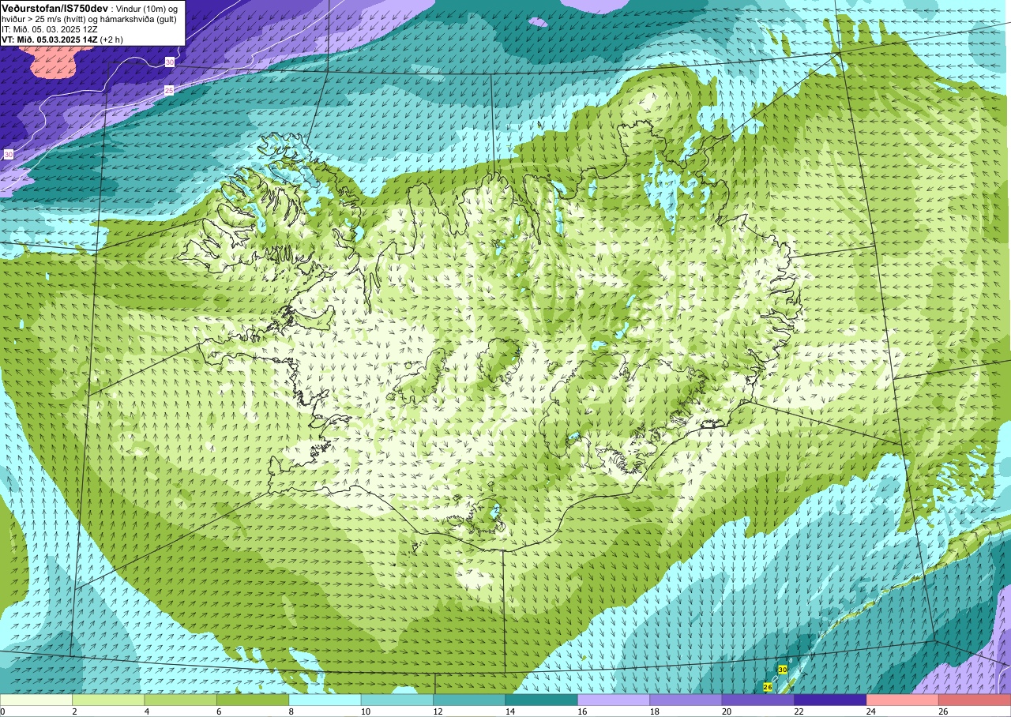Click the pale cream 0–2 m/s legend swatch
Viewport: 1011px width, 717px height.
click(36, 700)
